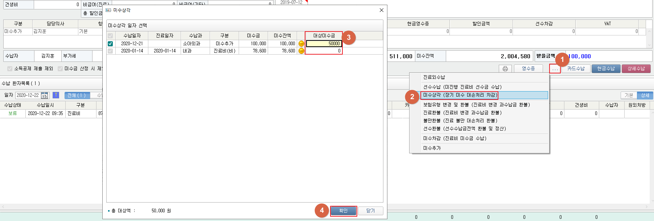
Task: Click the calendar icon next to 일자 date
Action: [x=44, y=95]
